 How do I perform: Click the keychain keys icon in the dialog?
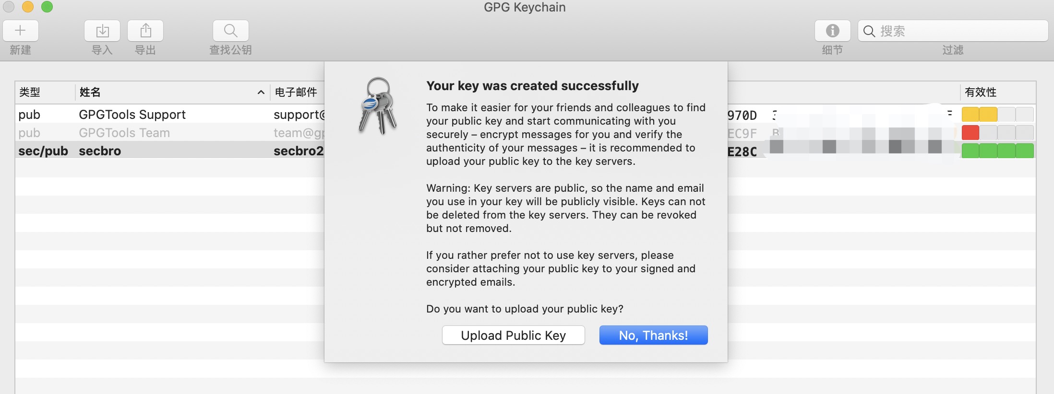(378, 105)
